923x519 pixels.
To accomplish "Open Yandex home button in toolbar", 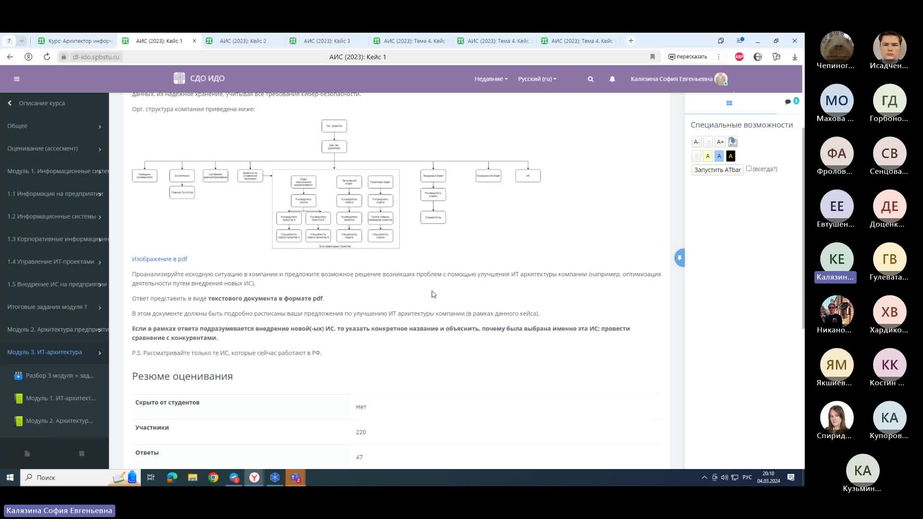I will [28, 57].
